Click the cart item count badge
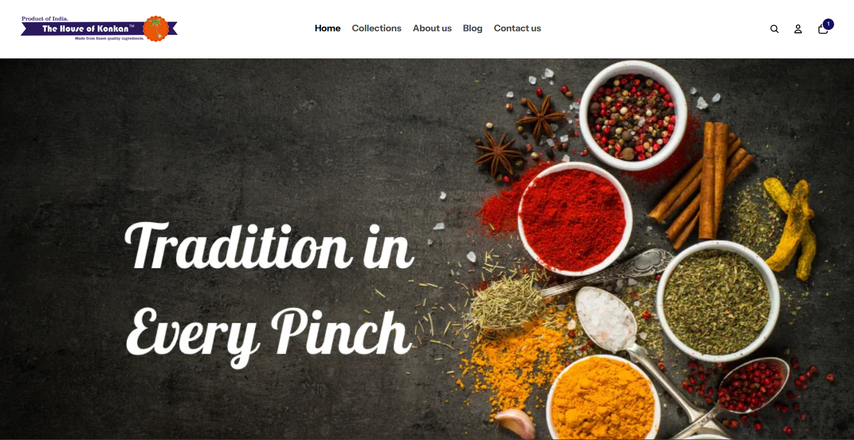 [828, 24]
